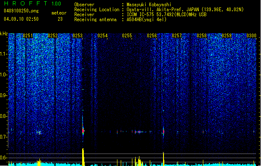Click the tallest yellow power bar after 0253
This screenshot has width=261, height=166.
tap(83, 157)
